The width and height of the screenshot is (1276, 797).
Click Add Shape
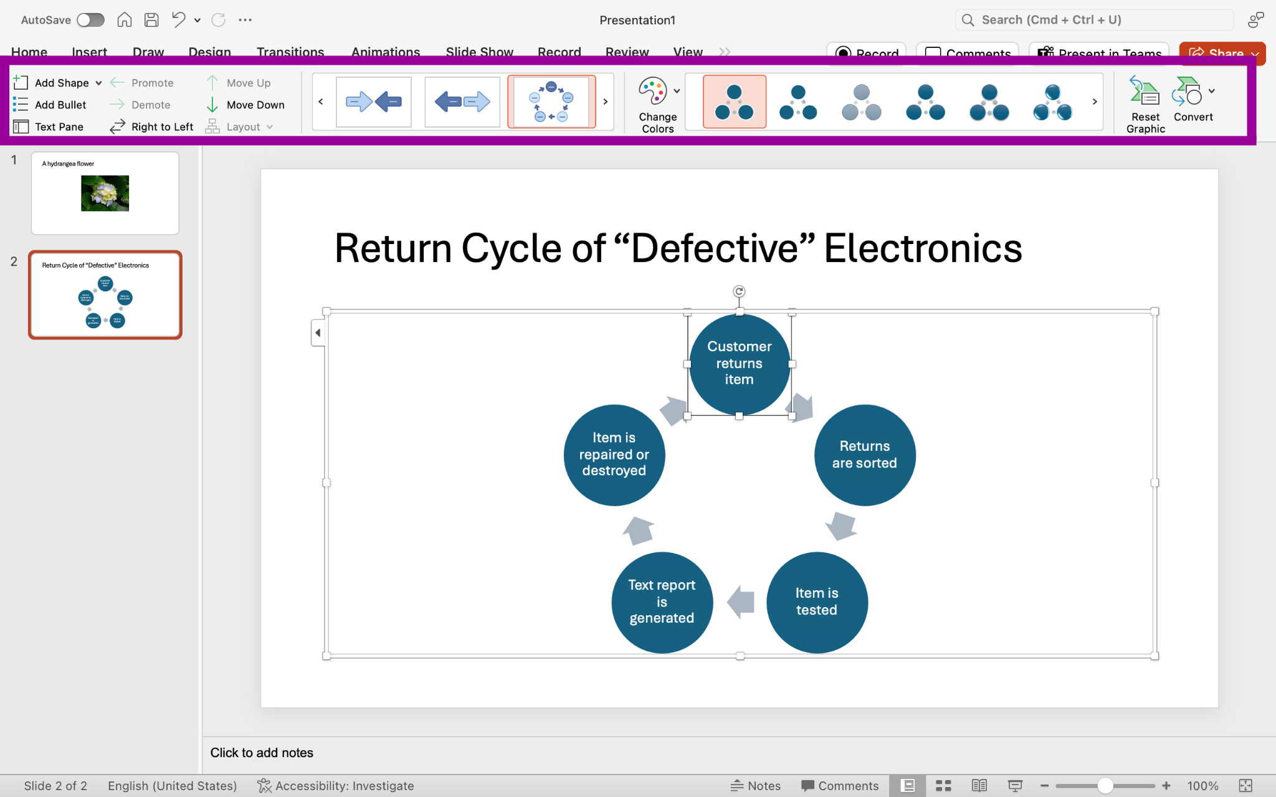51,83
